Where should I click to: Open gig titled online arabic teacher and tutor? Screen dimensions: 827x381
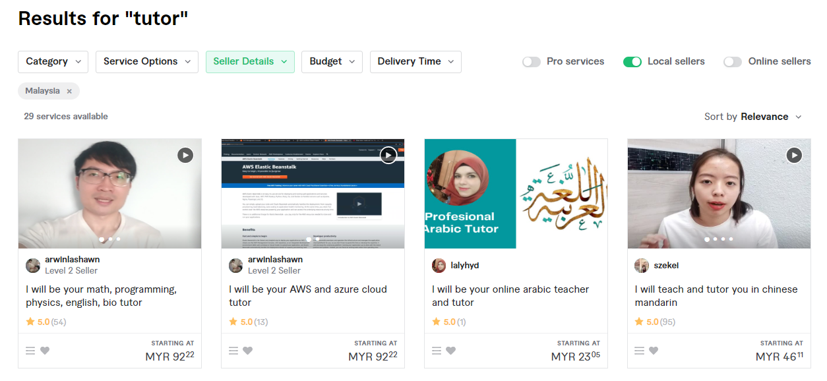(x=510, y=296)
